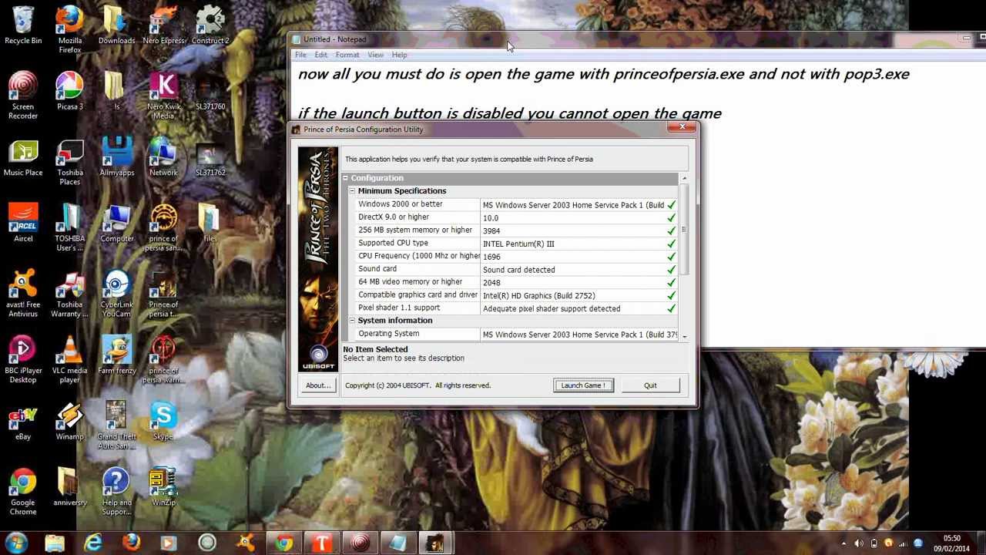The image size is (986, 555).
Task: Click the Quit button
Action: [650, 385]
